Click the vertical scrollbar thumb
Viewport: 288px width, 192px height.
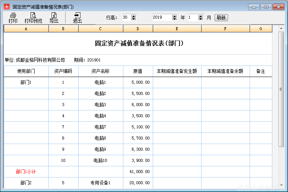tap(281, 89)
